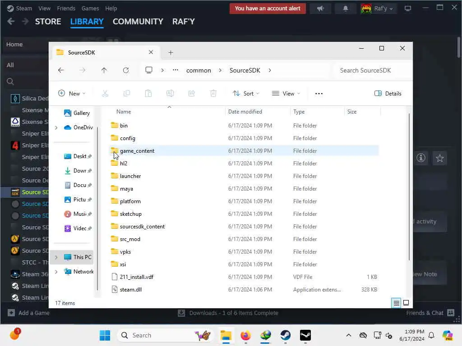The image size is (462, 346).
Task: Open Steam View menu
Action: coord(45,8)
